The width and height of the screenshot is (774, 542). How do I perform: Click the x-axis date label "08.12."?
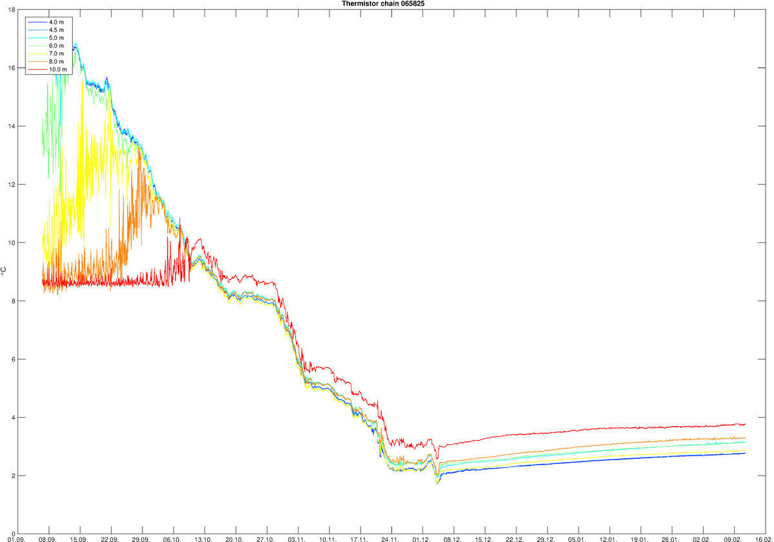click(x=452, y=538)
